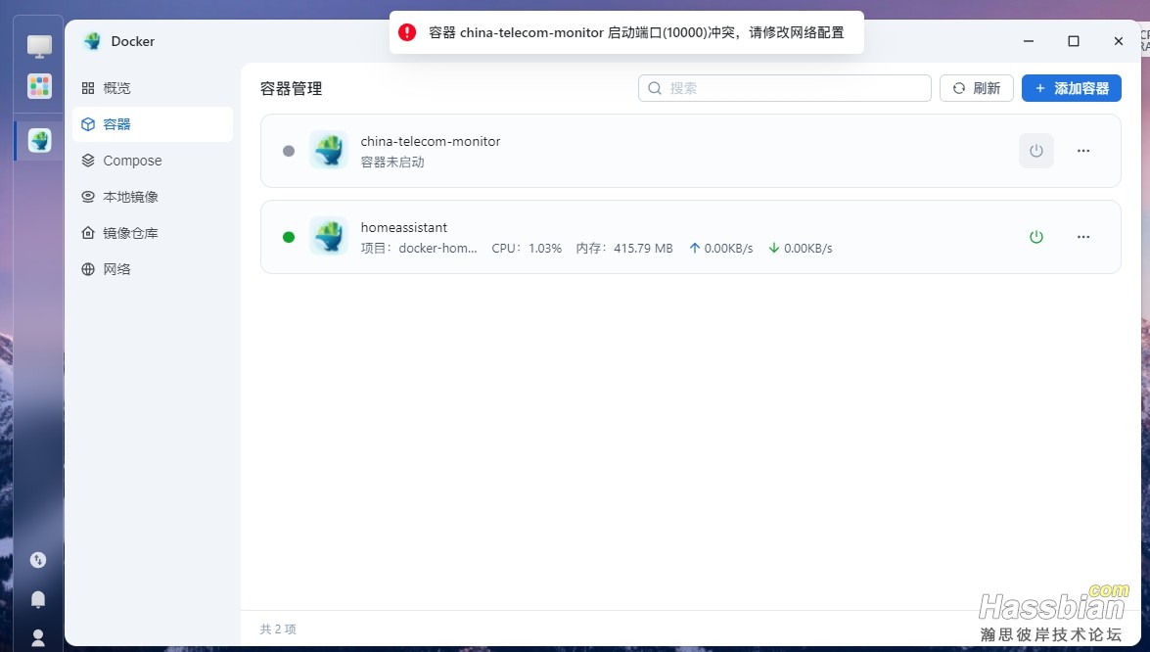
Task: Click the search magnifier icon
Action: pos(655,88)
